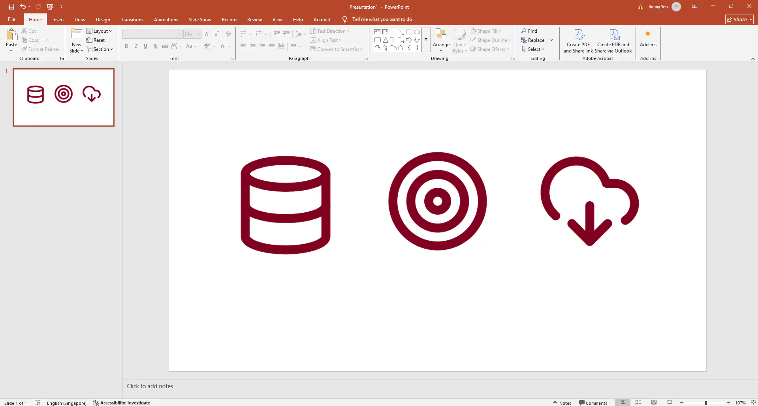Click the database cylinder icon on slide
The image size is (758, 406).
point(286,205)
